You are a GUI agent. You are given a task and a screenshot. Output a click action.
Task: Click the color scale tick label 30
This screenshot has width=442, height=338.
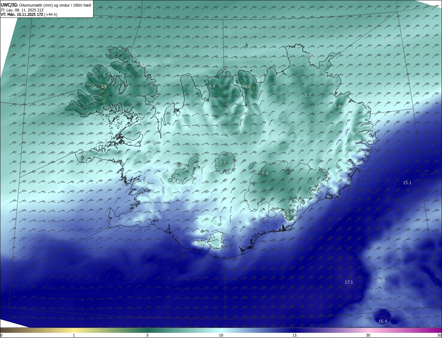[368, 335]
